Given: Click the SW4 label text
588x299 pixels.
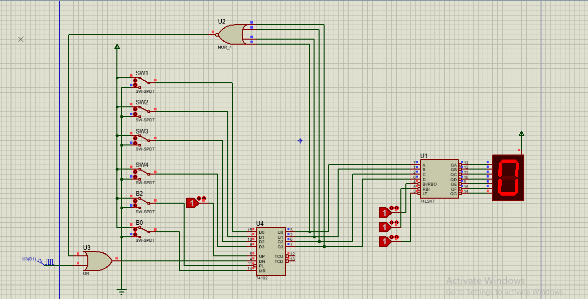Looking at the screenshot, I should (142, 165).
